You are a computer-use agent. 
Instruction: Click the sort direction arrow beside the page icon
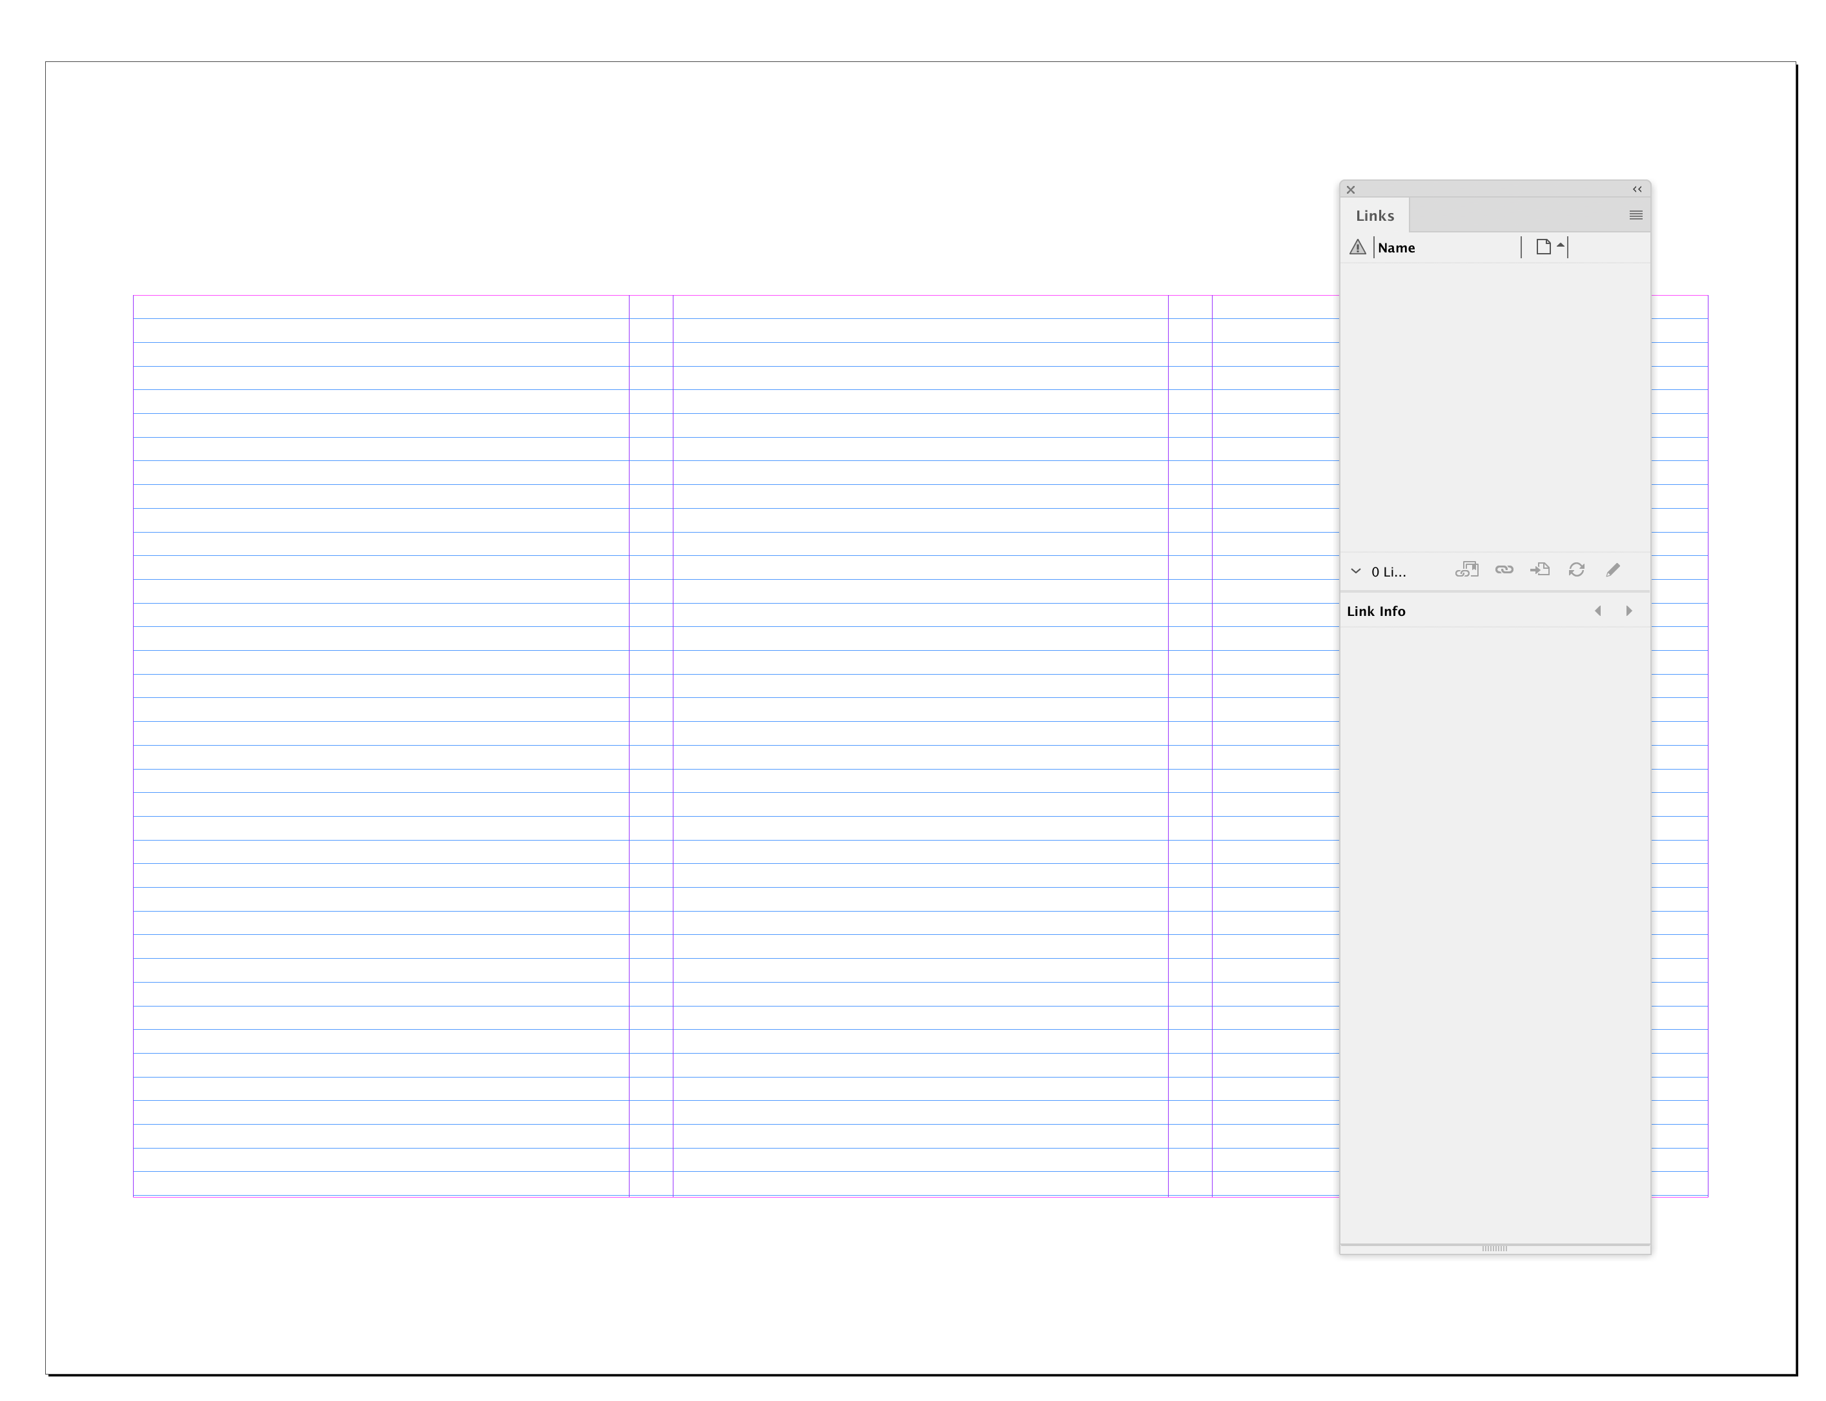pyautogui.click(x=1560, y=245)
